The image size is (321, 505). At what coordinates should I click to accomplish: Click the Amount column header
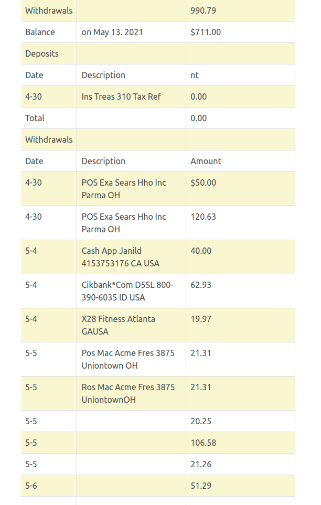(206, 161)
